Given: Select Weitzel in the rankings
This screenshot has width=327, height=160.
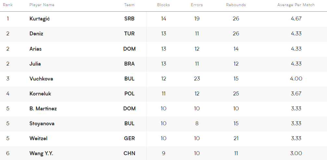Looking at the screenshot, I should pos(38,139).
